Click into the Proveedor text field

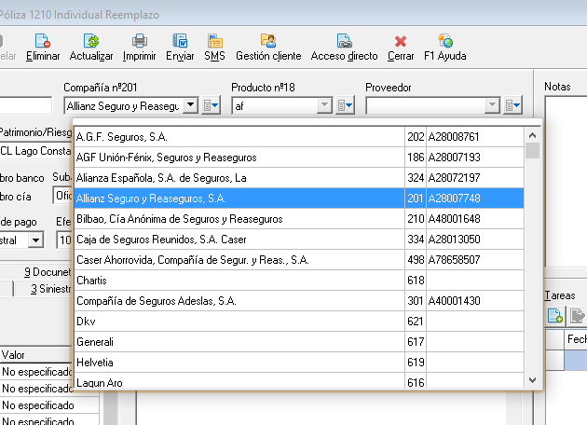click(x=426, y=106)
